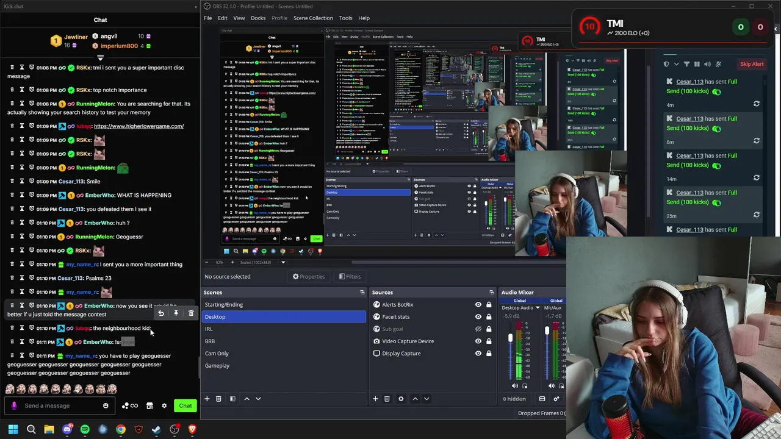781x439 pixels.
Task: Open advanced audio properties gears icon
Action: (556, 399)
